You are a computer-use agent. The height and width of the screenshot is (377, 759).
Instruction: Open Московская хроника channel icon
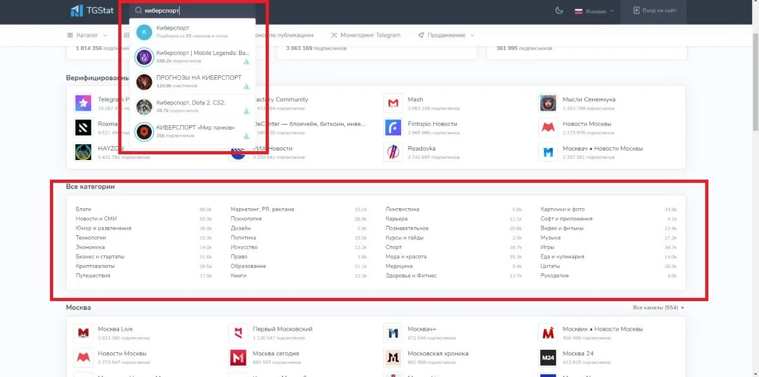(x=393, y=357)
